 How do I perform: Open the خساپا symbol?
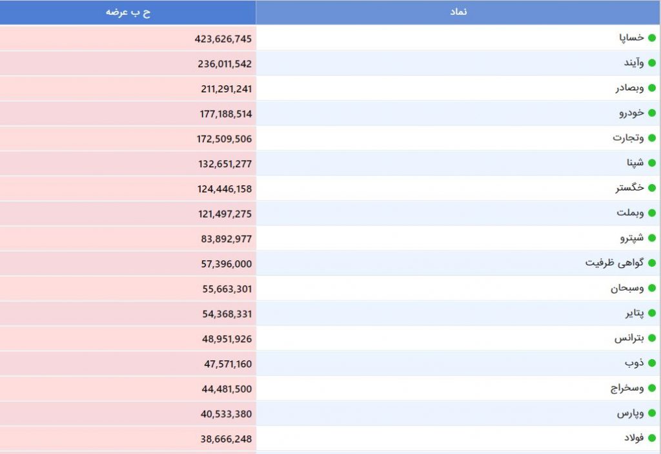(631, 38)
